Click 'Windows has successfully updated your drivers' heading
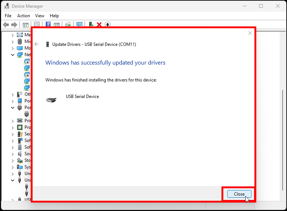 click(105, 63)
